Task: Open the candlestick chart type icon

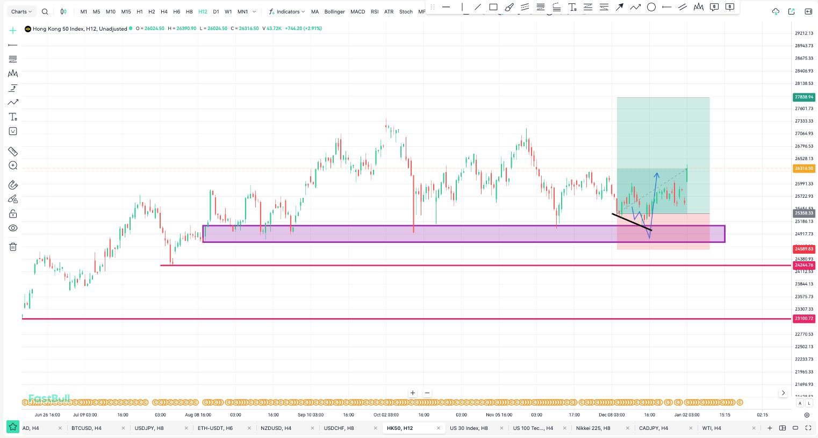Action: tap(63, 12)
